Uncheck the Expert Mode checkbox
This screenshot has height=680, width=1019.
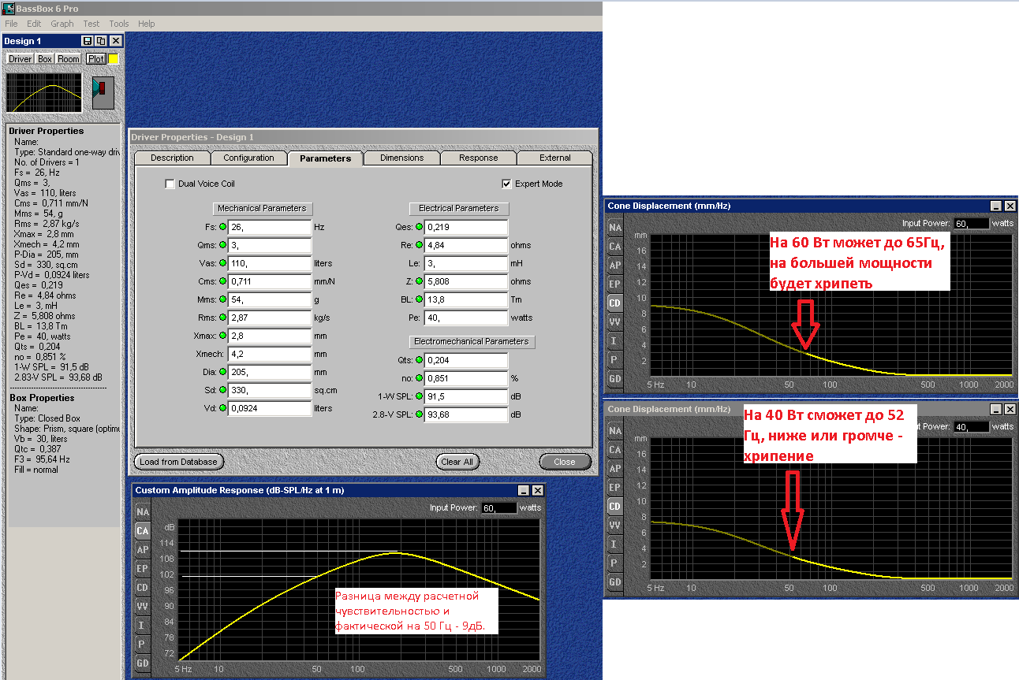click(x=506, y=184)
